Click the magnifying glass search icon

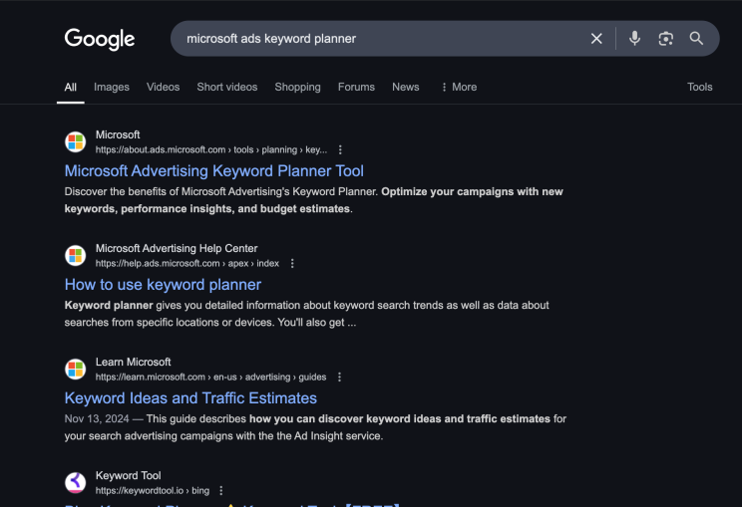click(x=696, y=39)
